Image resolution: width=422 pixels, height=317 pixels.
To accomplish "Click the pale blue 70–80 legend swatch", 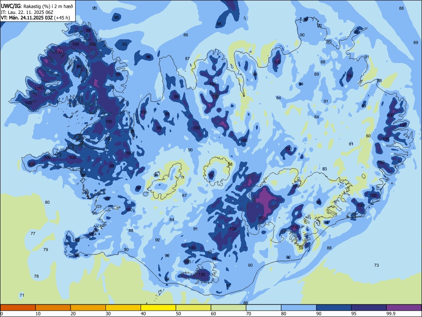I will pyautogui.click(x=264, y=308).
